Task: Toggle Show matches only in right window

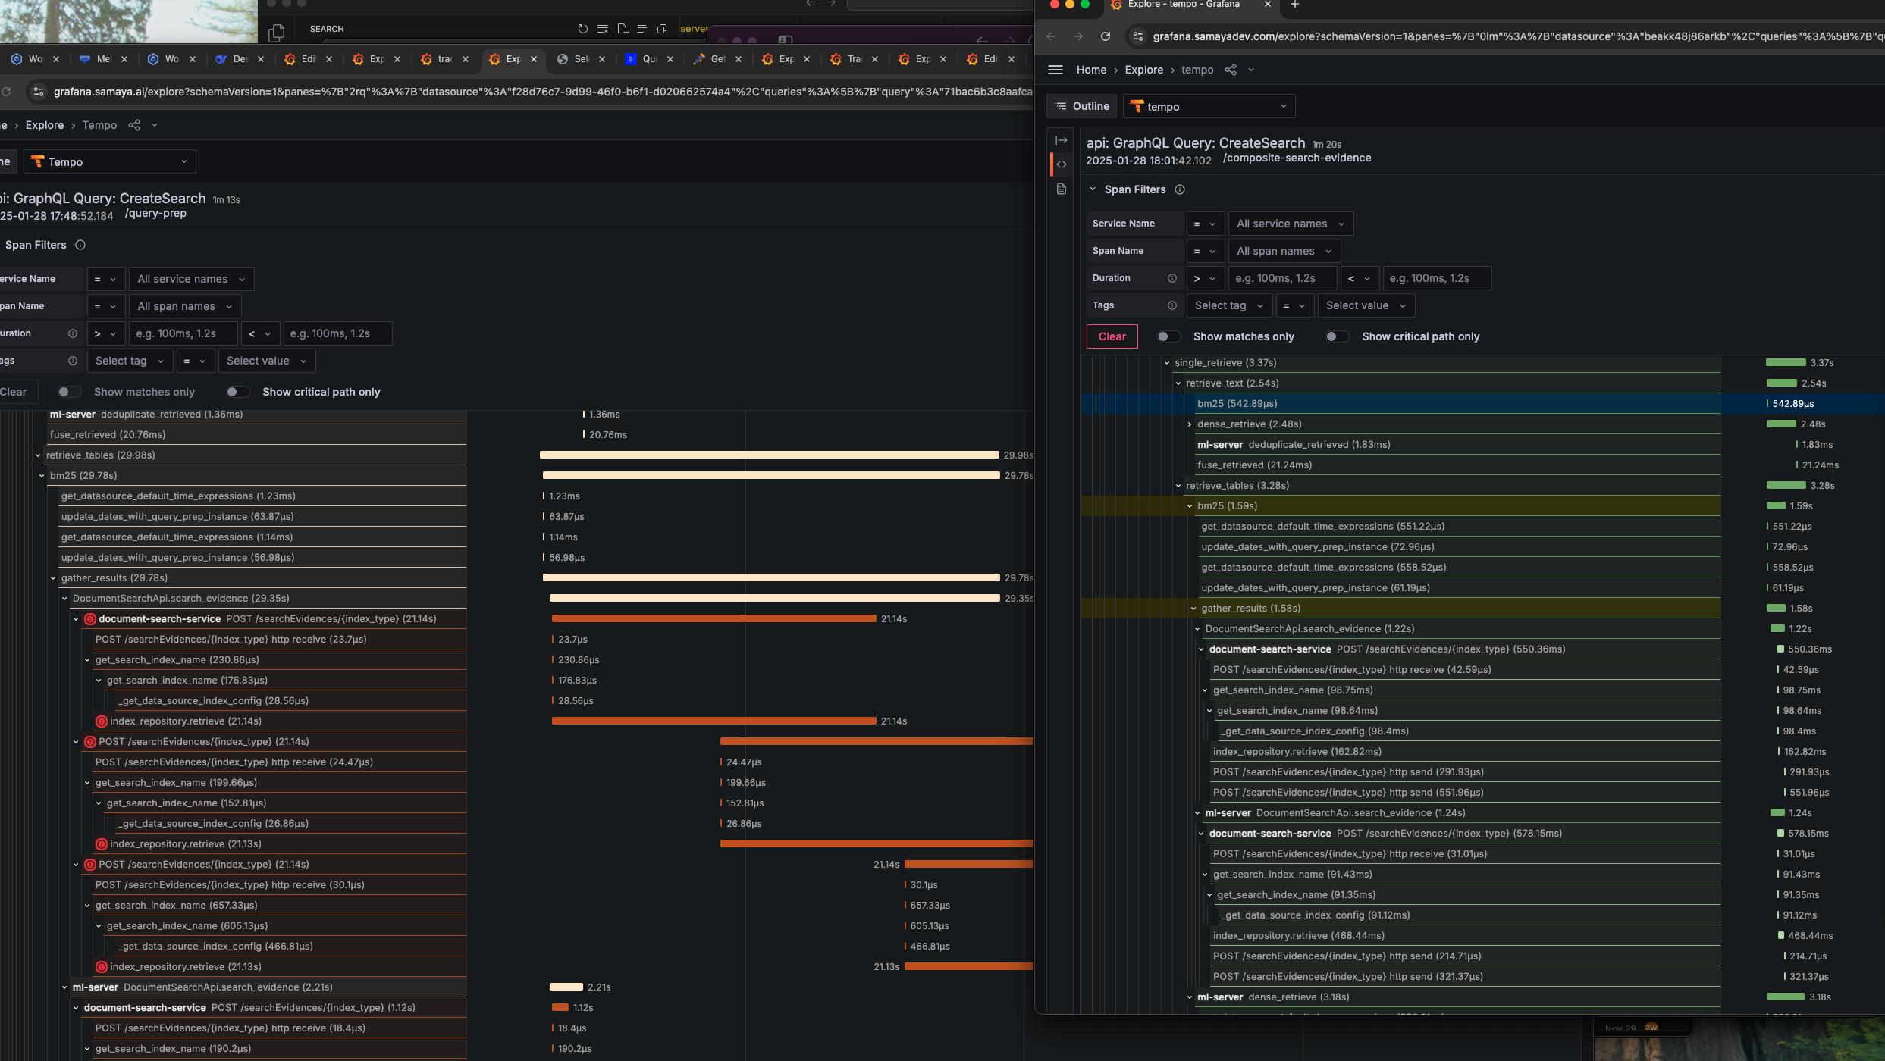Action: [1168, 336]
